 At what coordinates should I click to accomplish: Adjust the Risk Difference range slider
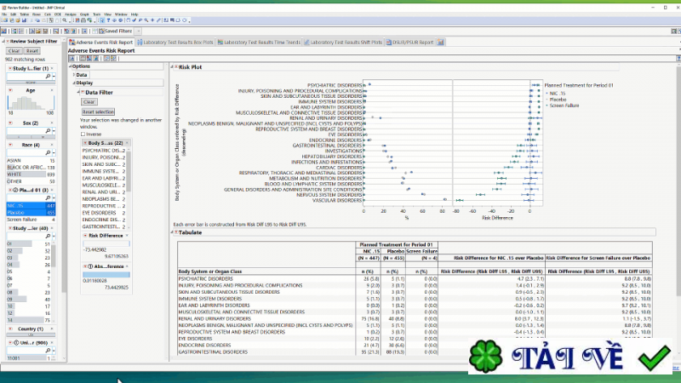coord(106,243)
